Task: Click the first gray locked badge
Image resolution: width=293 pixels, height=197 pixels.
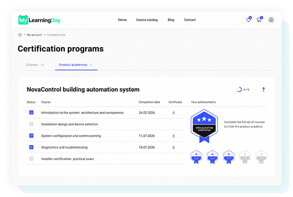Action: (x=245, y=157)
